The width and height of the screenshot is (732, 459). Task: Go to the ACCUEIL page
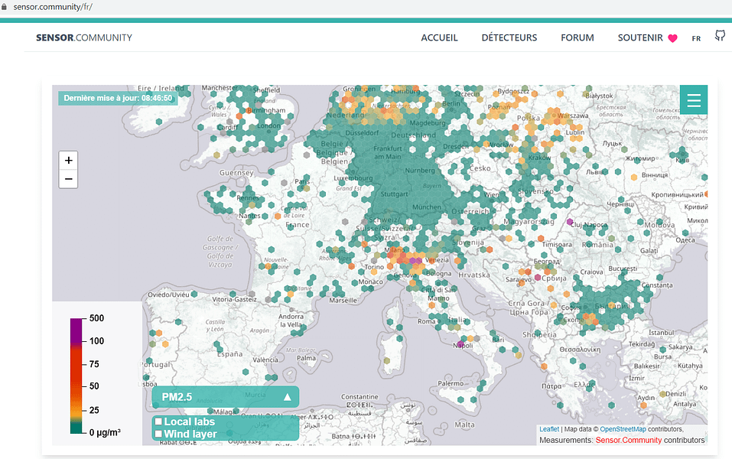(439, 37)
